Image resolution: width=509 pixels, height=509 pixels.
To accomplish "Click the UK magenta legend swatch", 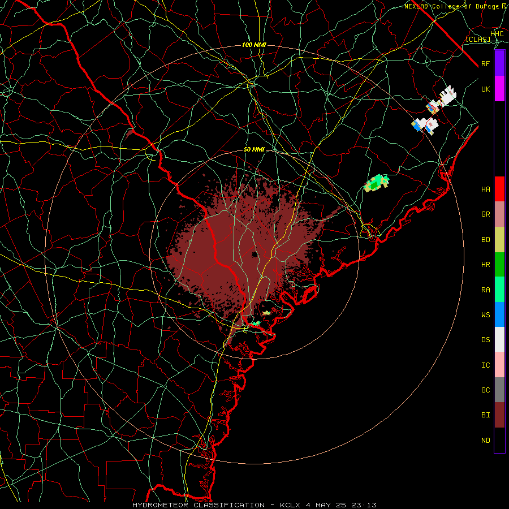I will tap(499, 89).
